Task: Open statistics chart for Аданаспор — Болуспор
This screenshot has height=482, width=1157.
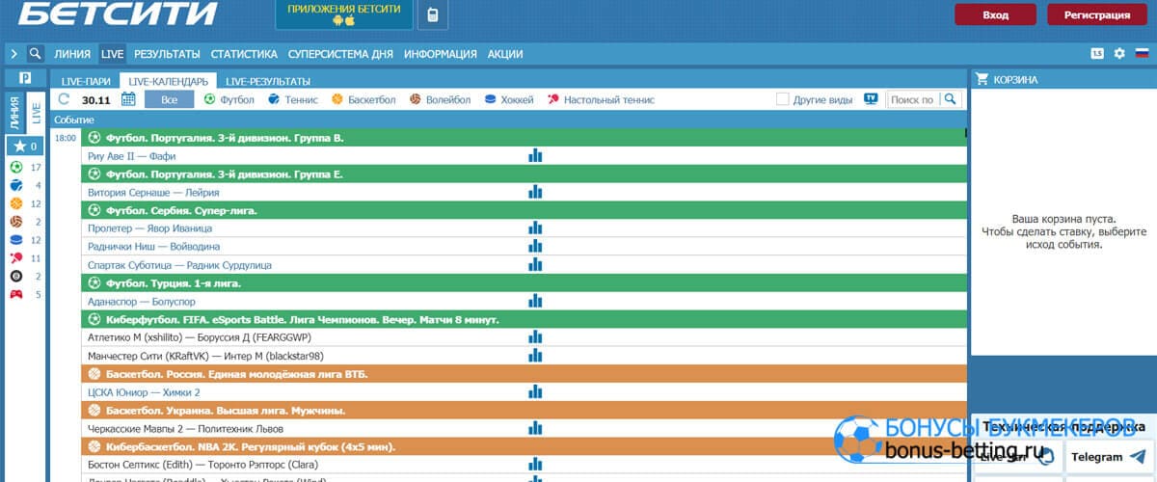Action: (535, 301)
